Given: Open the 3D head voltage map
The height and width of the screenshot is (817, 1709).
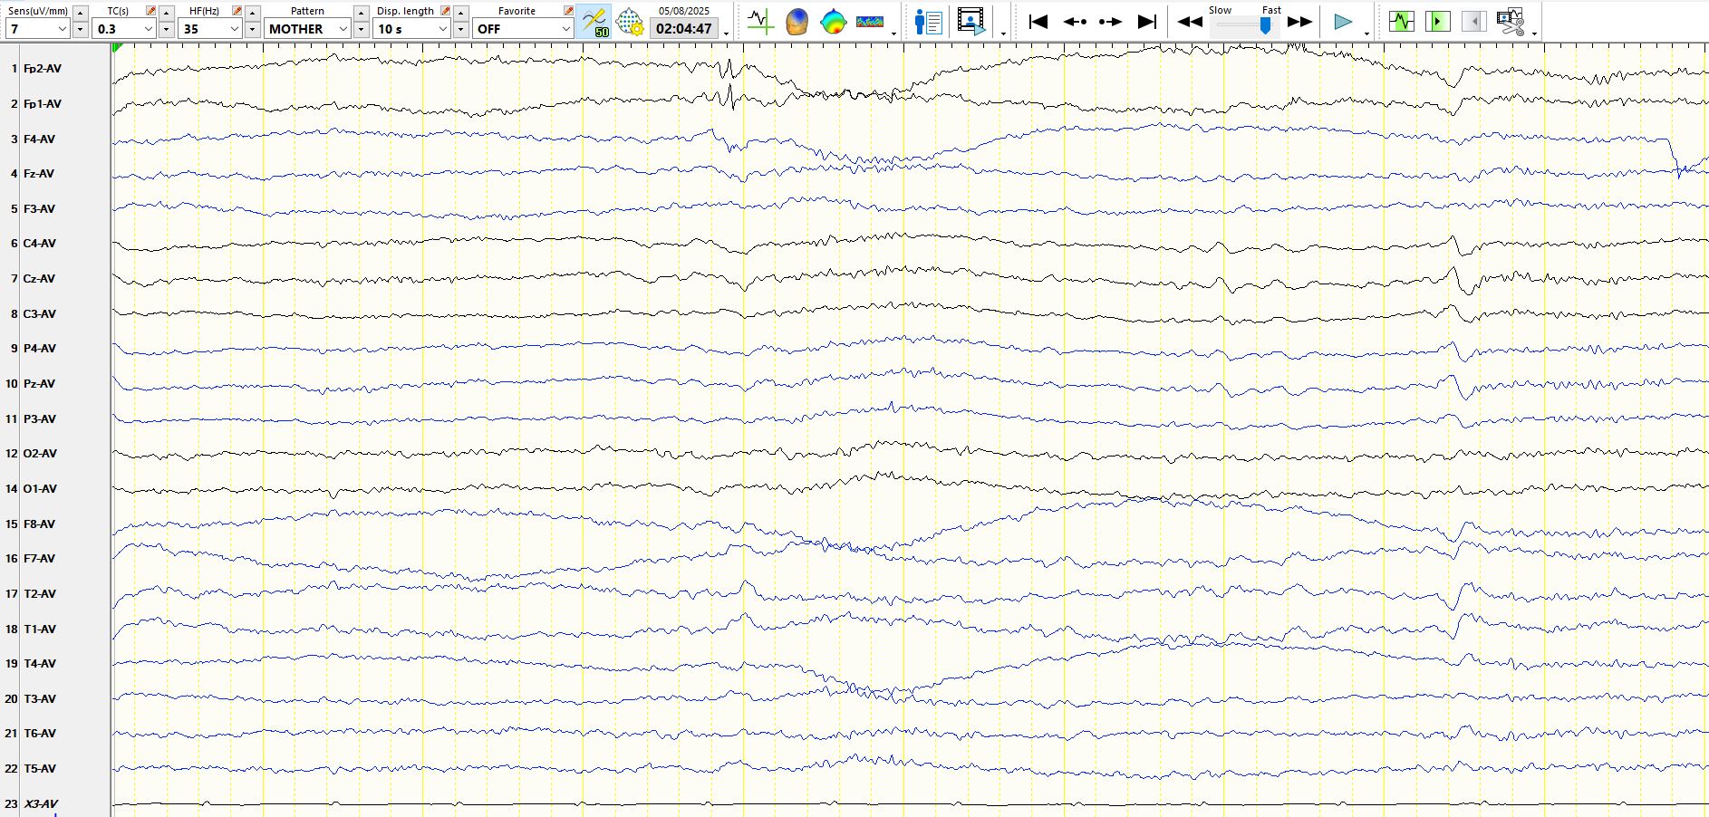Looking at the screenshot, I should pyautogui.click(x=797, y=22).
